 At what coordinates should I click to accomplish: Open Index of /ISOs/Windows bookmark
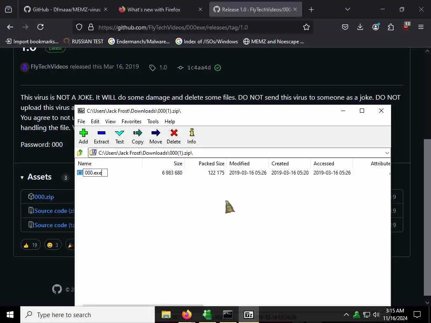[x=207, y=42]
